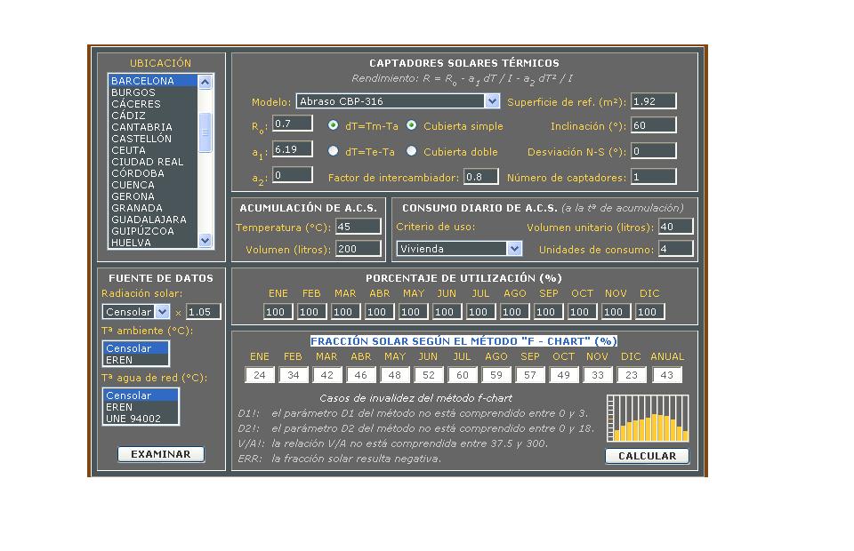Select CASTELLÓN in location list
This screenshot has width=854, height=551.
(153, 139)
